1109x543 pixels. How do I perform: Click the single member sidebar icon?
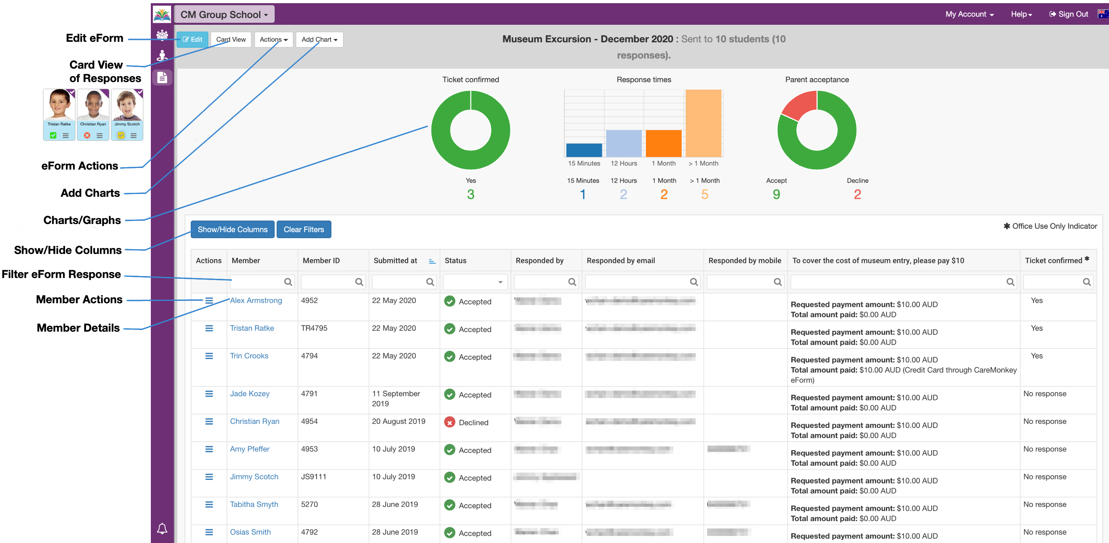162,56
